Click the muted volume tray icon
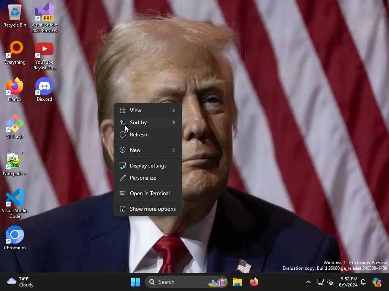This screenshot has width=389, height=291. (x=330, y=282)
